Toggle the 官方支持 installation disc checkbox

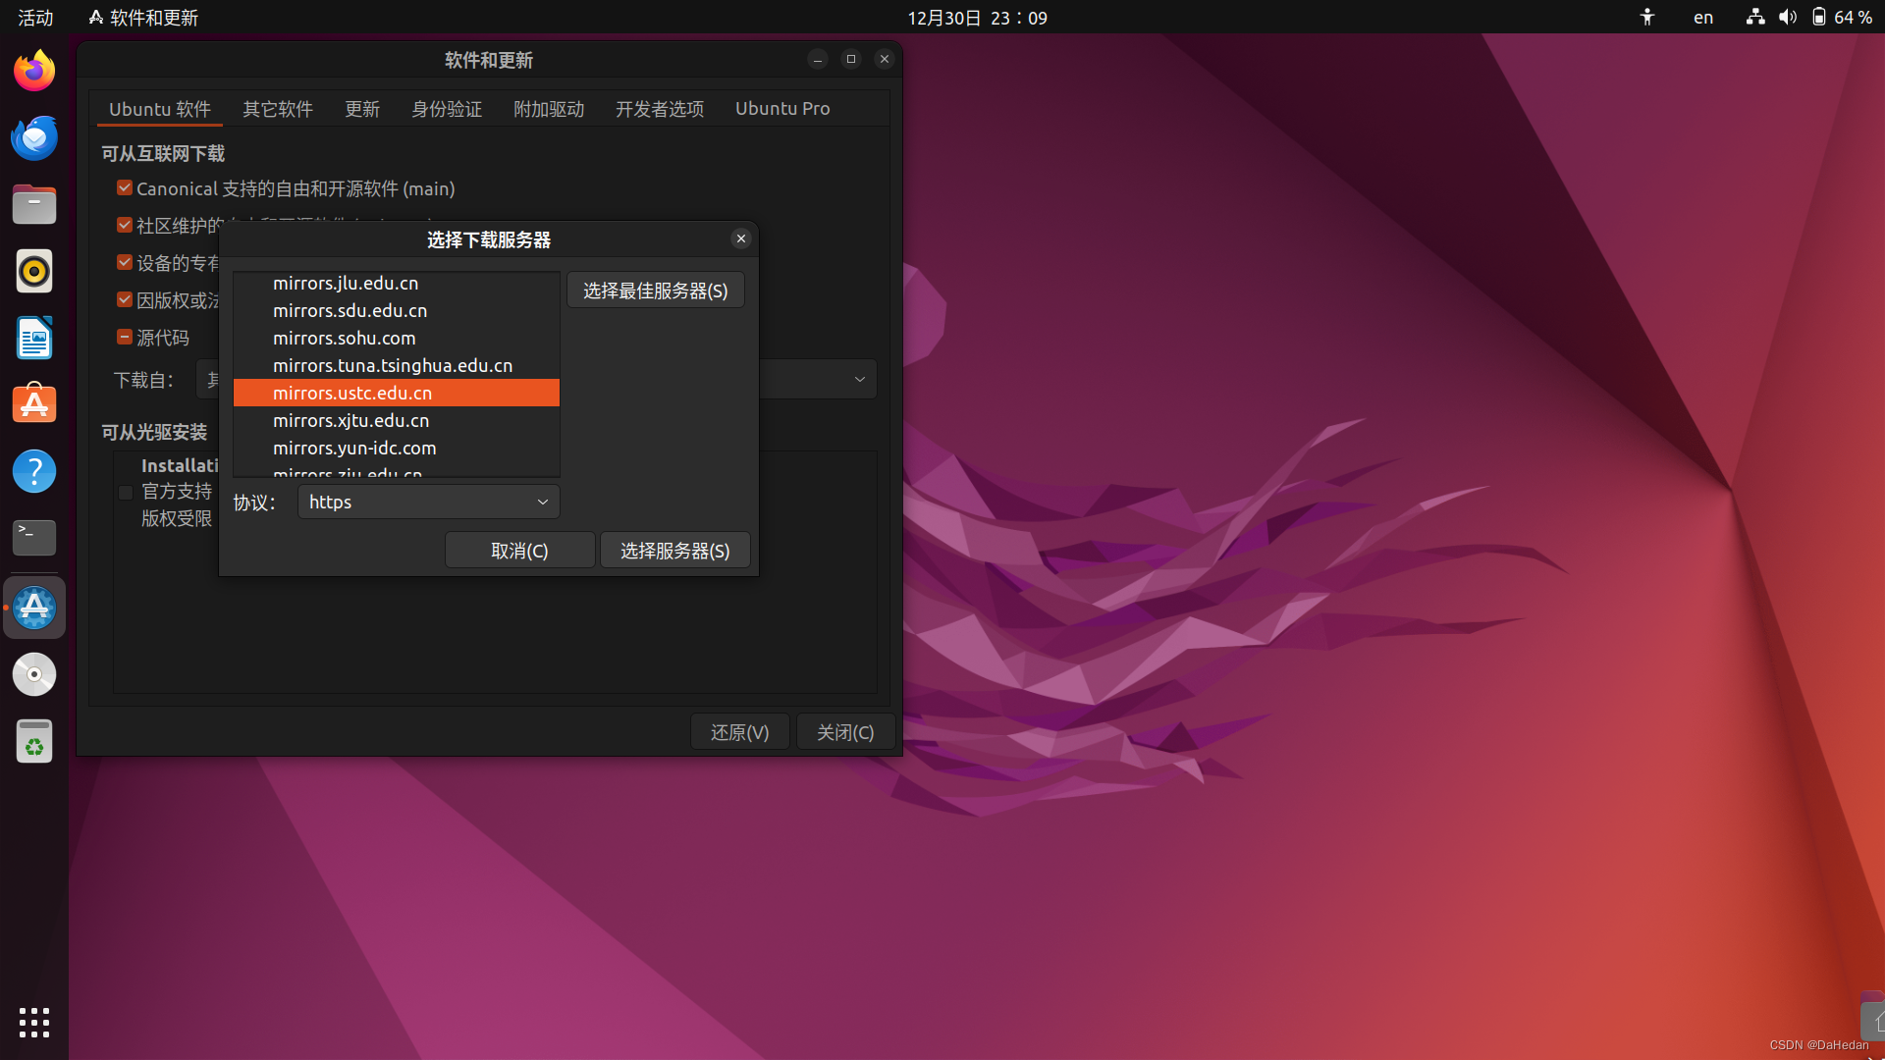126,493
